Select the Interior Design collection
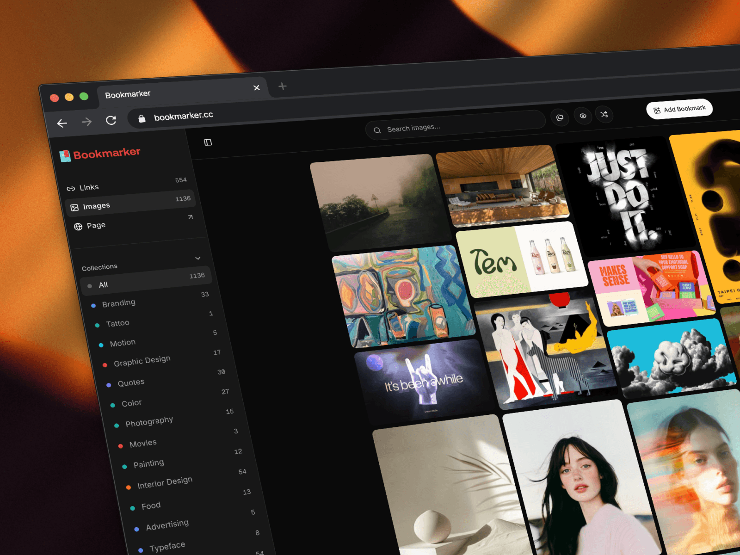Image resolution: width=740 pixels, height=555 pixels. pyautogui.click(x=165, y=482)
